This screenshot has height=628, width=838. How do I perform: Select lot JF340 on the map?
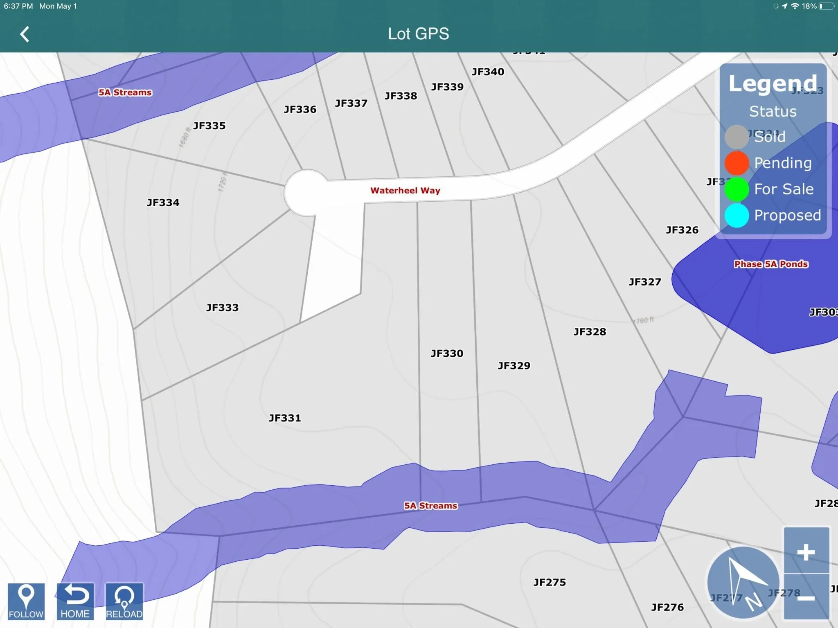(488, 71)
